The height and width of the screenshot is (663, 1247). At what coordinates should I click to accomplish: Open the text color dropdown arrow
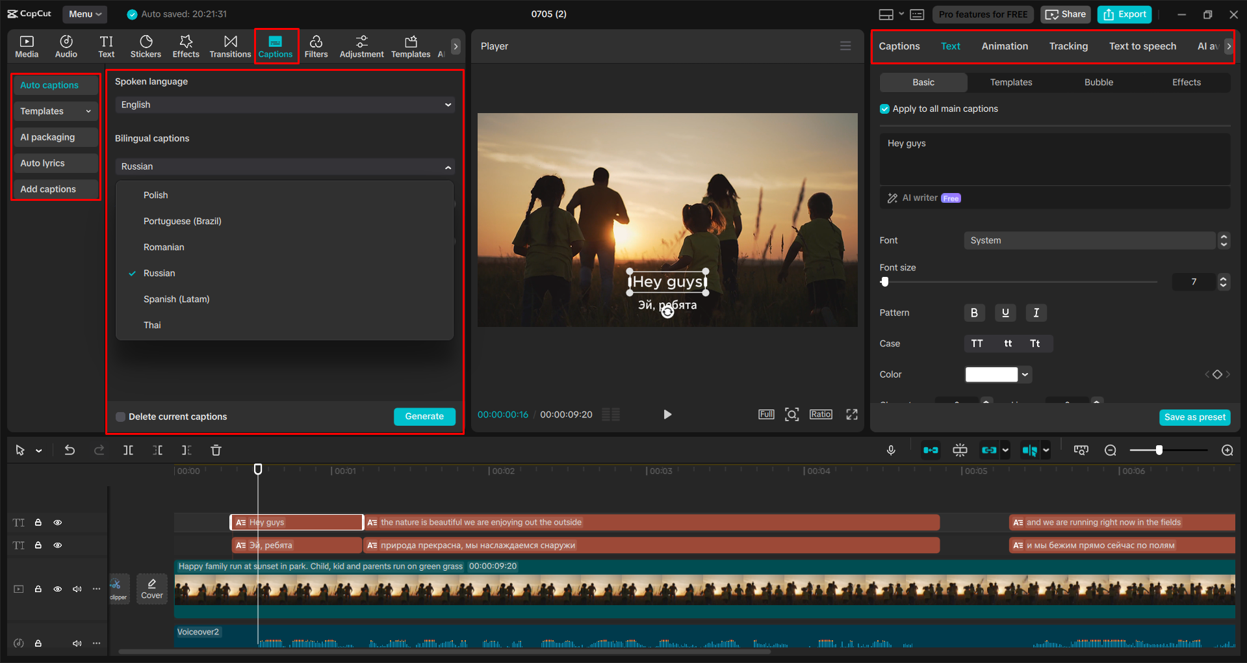(1025, 374)
